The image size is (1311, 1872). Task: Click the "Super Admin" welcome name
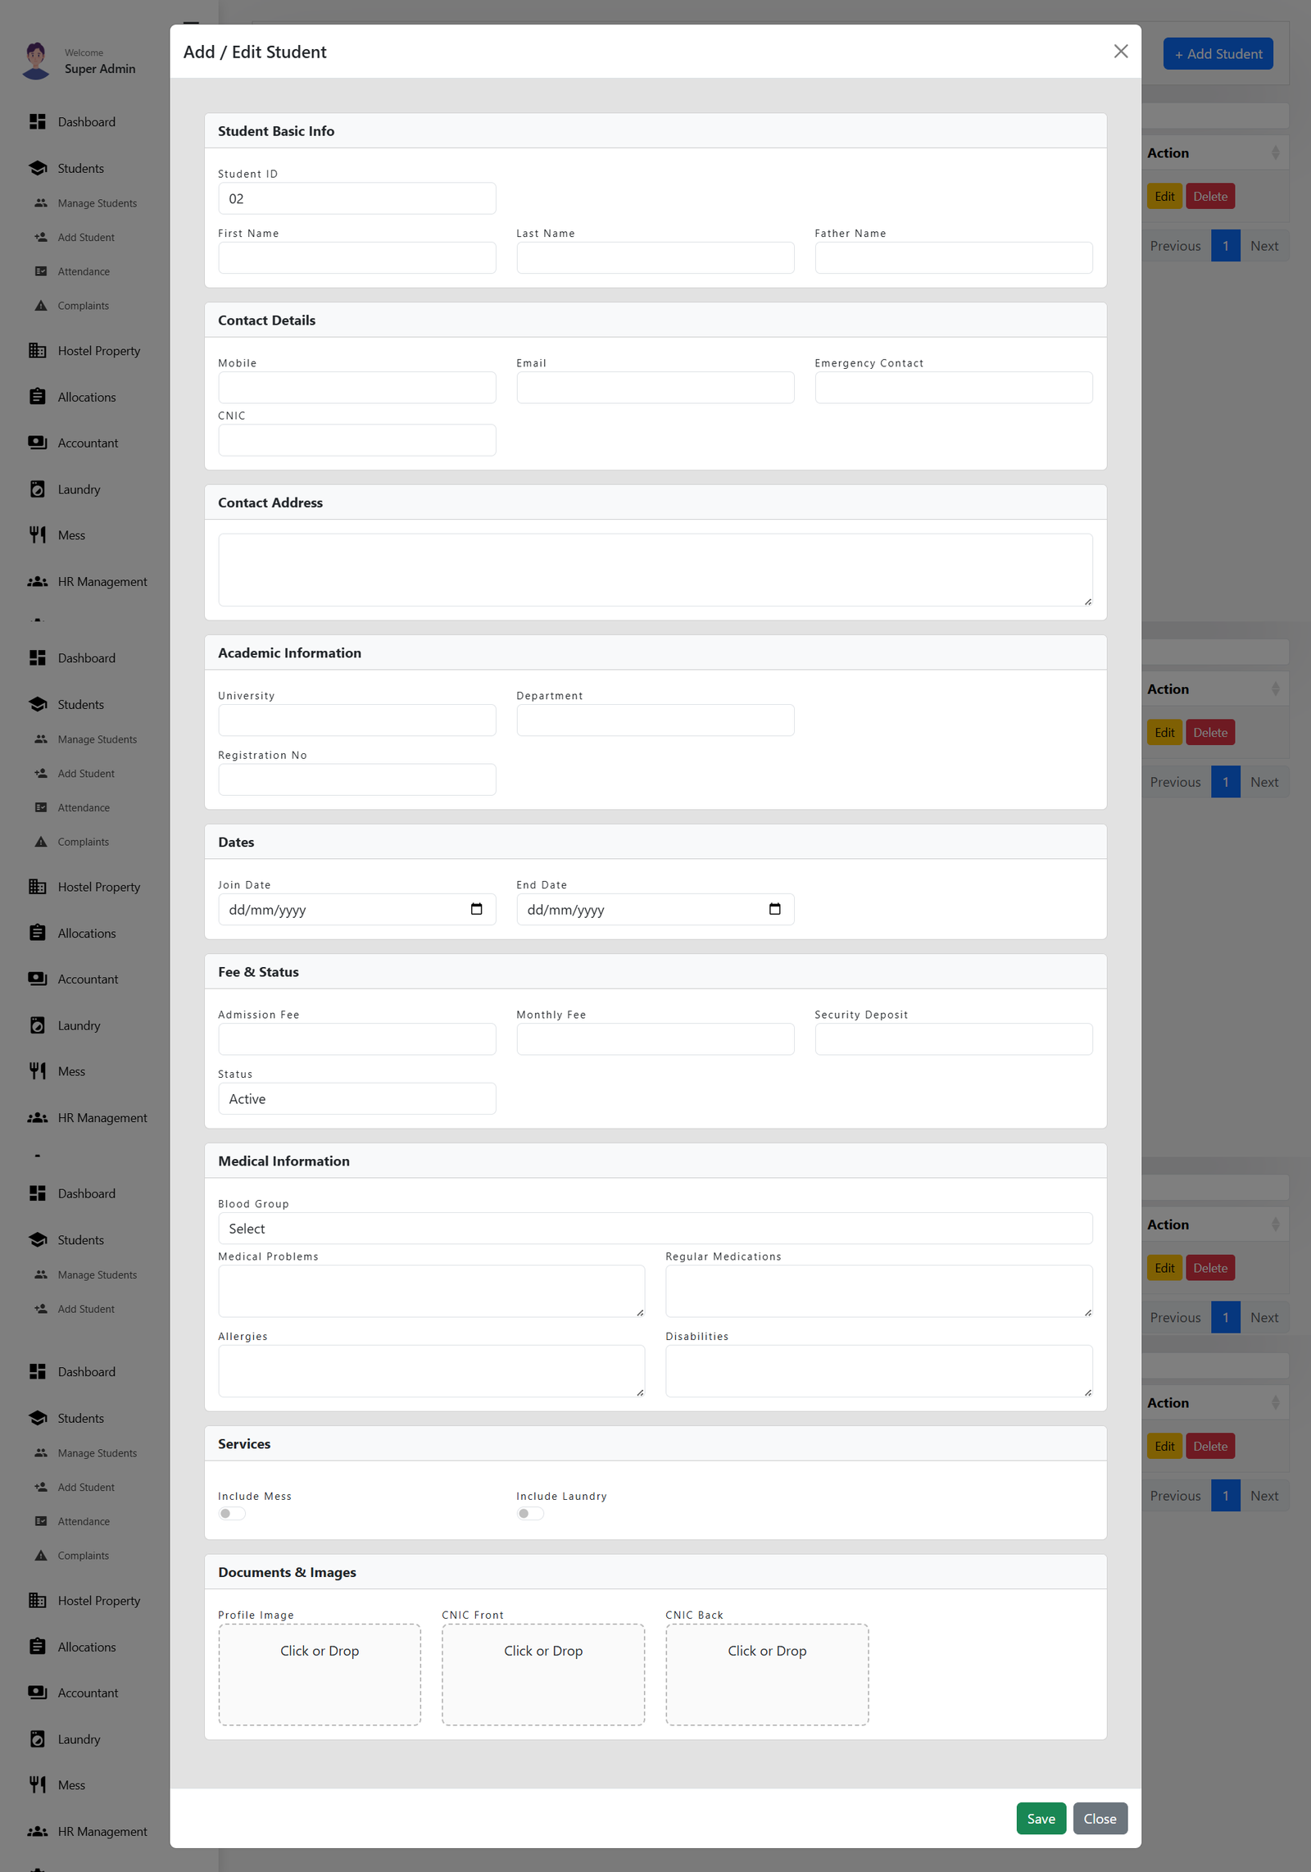tap(100, 69)
